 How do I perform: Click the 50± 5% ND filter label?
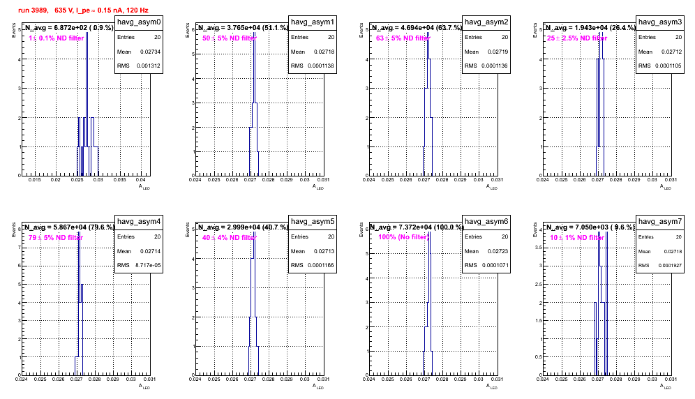[230, 38]
